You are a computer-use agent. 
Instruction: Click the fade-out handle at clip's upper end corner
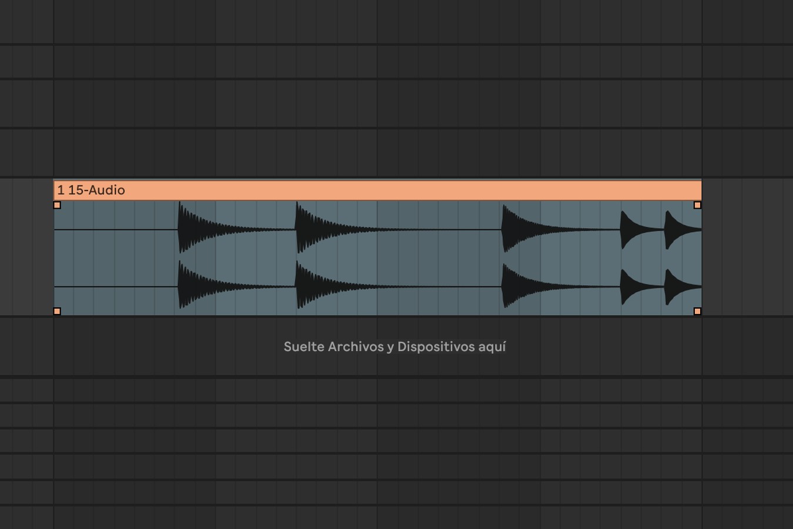point(698,205)
